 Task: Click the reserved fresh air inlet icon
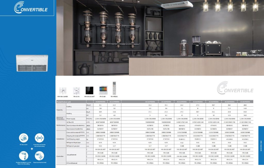coord(39,155)
